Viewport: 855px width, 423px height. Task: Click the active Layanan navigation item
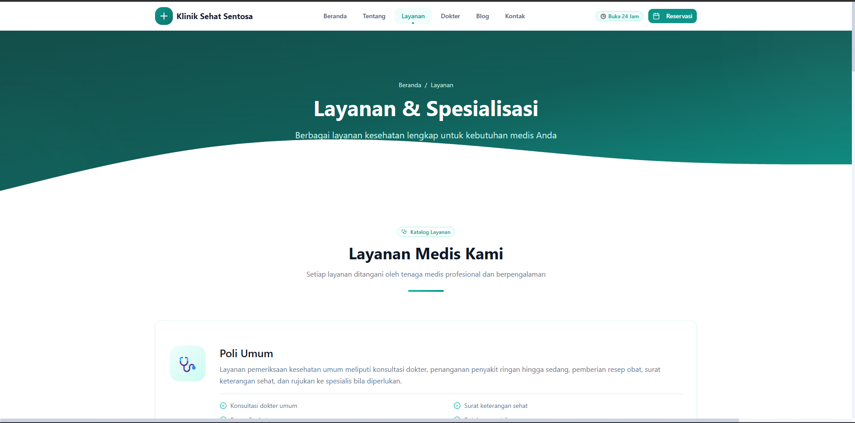coord(413,16)
